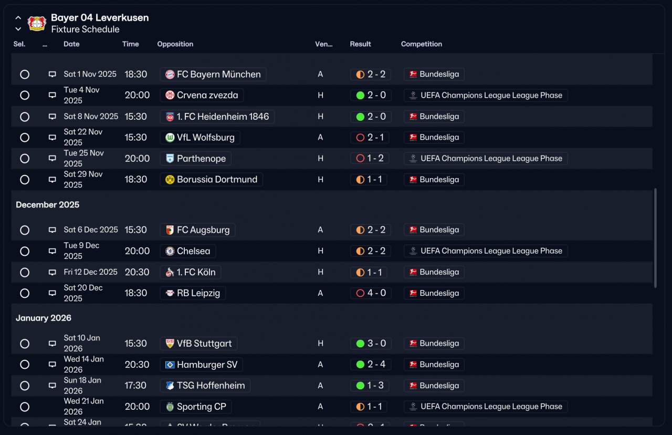The width and height of the screenshot is (672, 435).
Task: Select the VfL Wolfsburg fixture radio button
Action: pyautogui.click(x=25, y=138)
